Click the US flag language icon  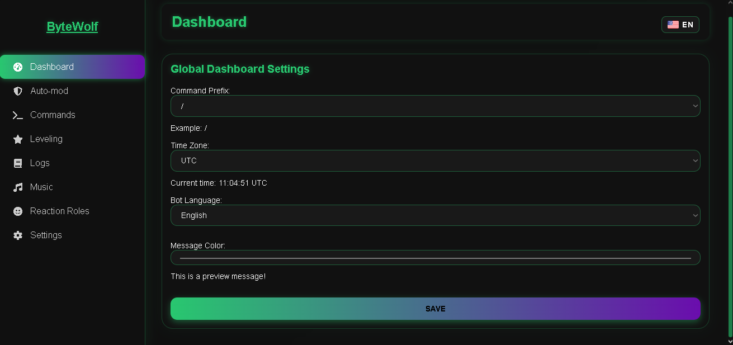click(x=673, y=25)
